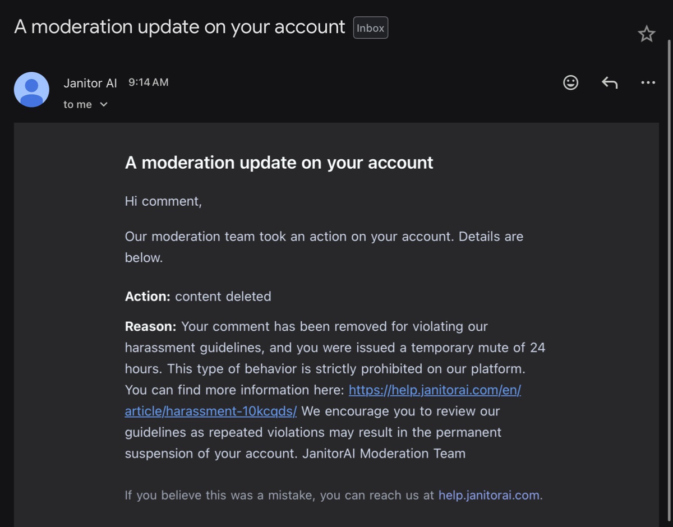Click the Inbox label tag
The width and height of the screenshot is (673, 527).
[371, 28]
